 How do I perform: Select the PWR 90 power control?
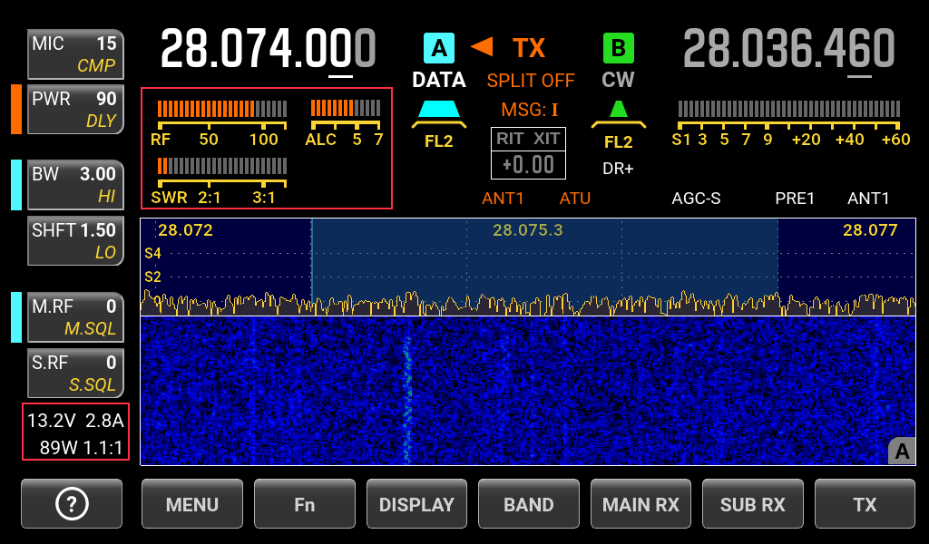(75, 109)
